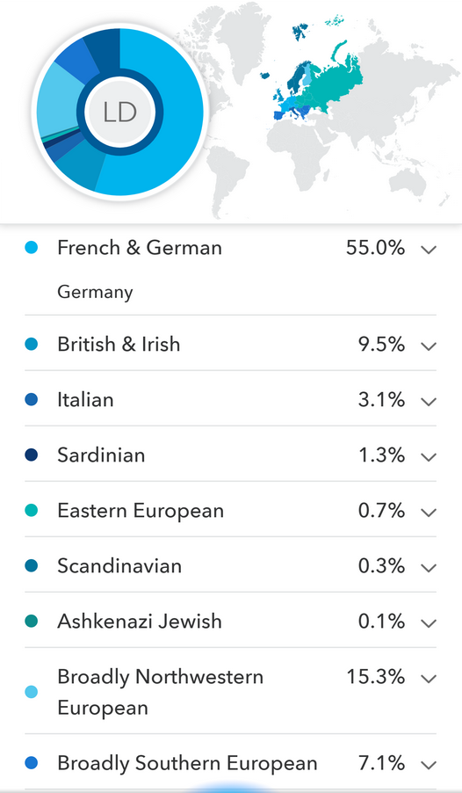Expand the Eastern European chevron
Screen dimensions: 462x793
pyautogui.click(x=428, y=513)
